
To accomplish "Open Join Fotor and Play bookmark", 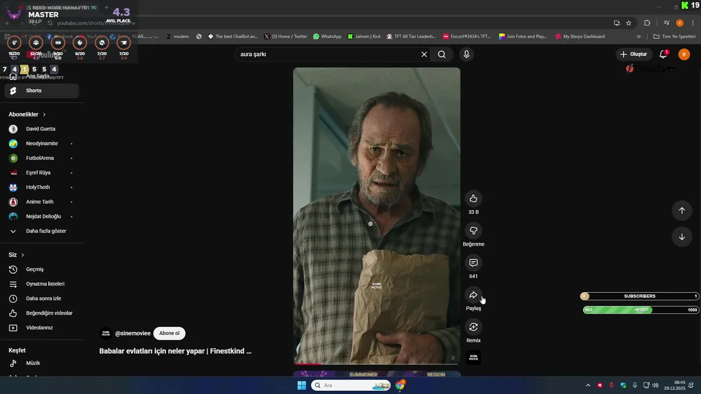I will (x=523, y=37).
